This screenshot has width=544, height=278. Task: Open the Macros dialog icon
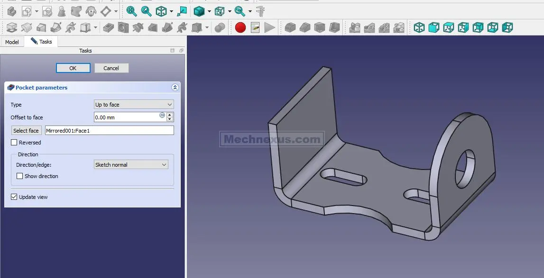click(255, 27)
